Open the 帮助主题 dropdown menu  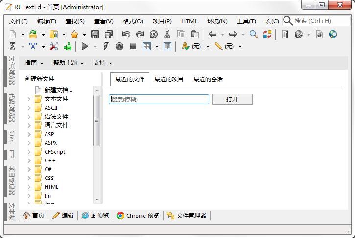tap(68, 63)
